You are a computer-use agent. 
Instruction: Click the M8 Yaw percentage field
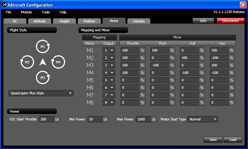point(222,102)
